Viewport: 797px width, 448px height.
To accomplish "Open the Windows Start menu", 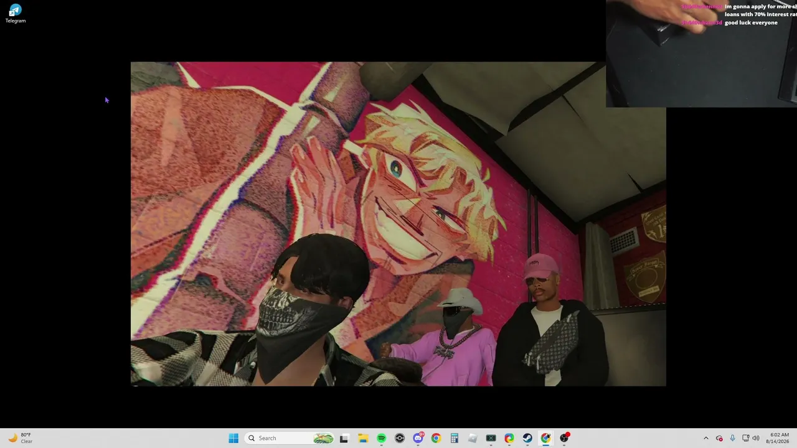I will coord(233,438).
